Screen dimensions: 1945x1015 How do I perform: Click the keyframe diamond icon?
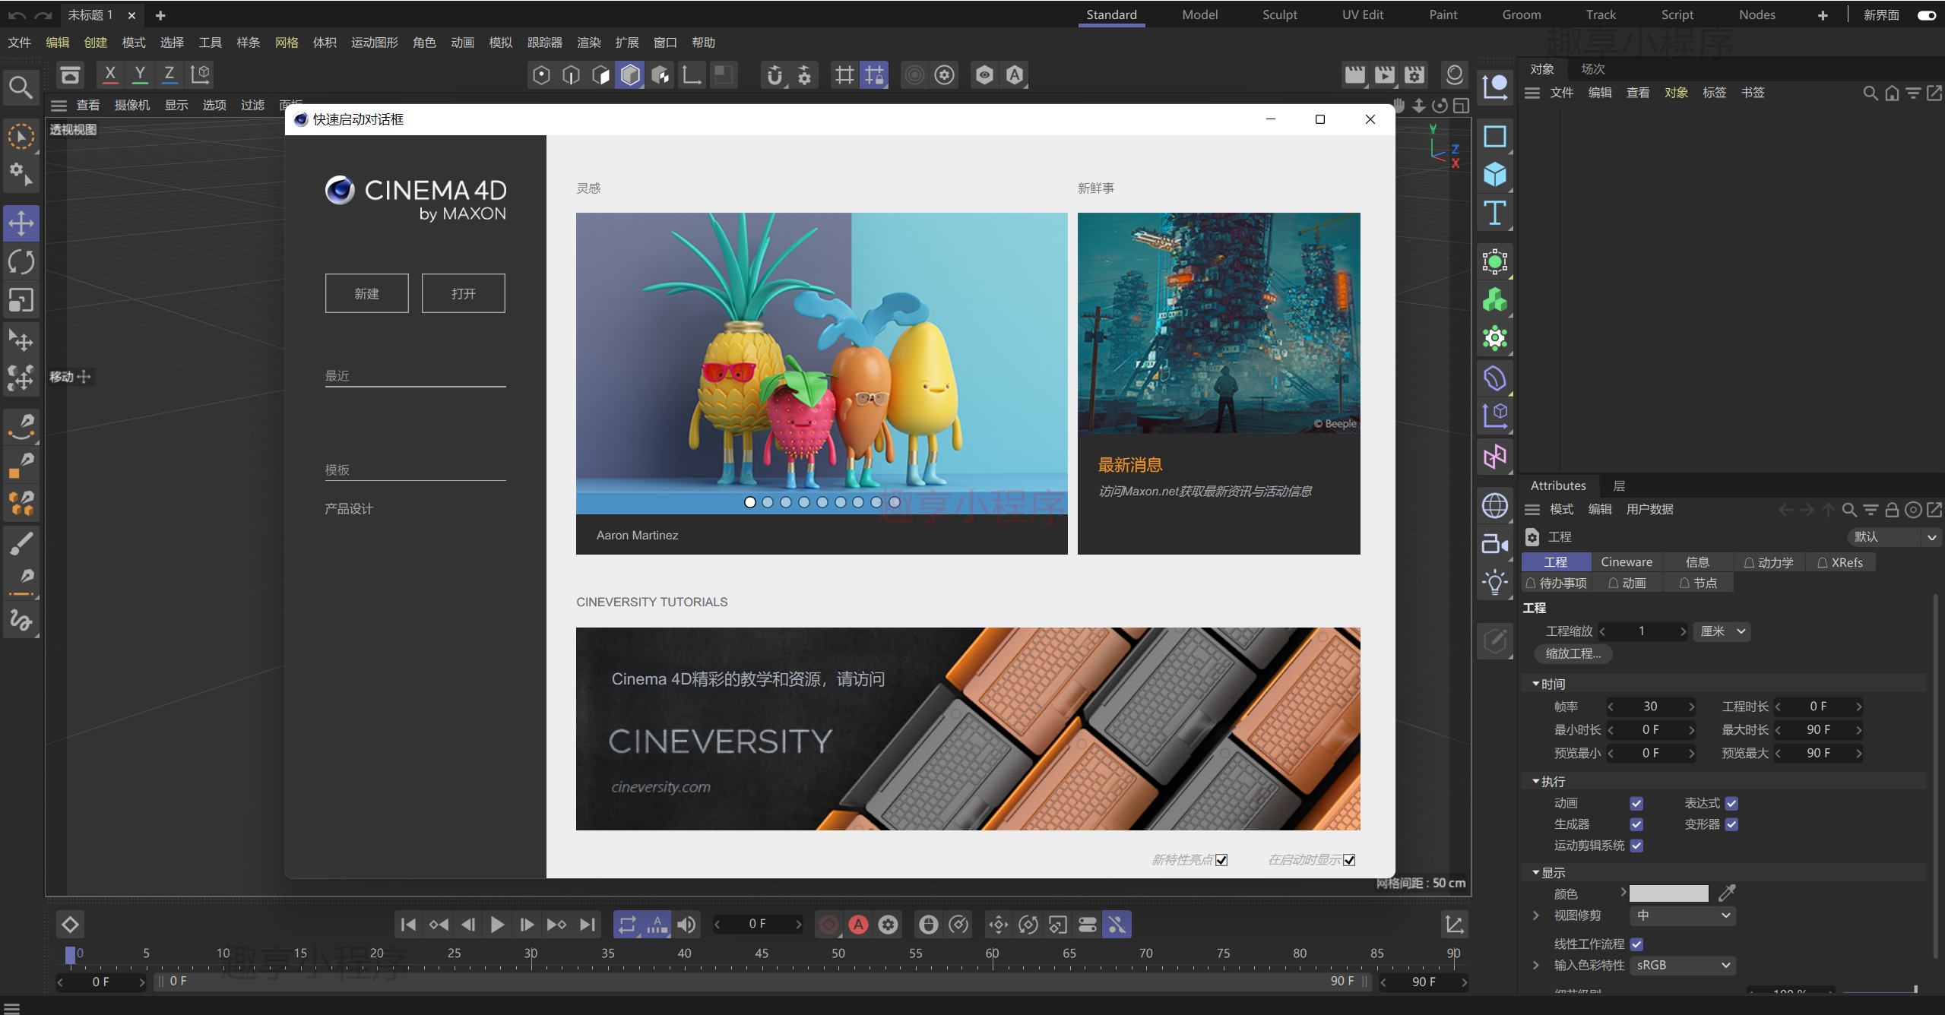click(x=70, y=925)
